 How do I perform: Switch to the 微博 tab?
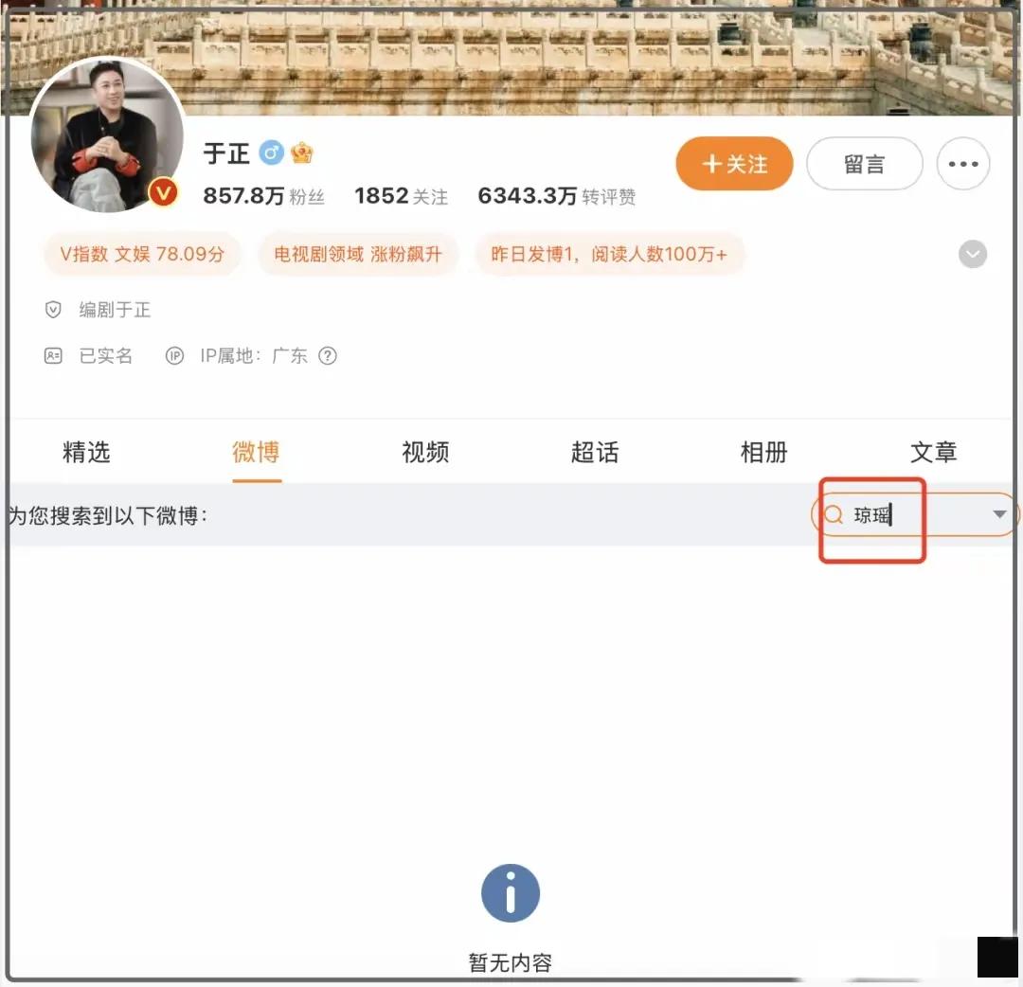(257, 452)
